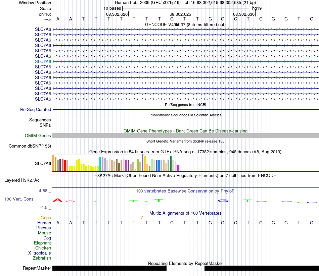Click the tallest blue-violet GTEx expression bar
This screenshot has width=319, height=276.
[143, 163]
